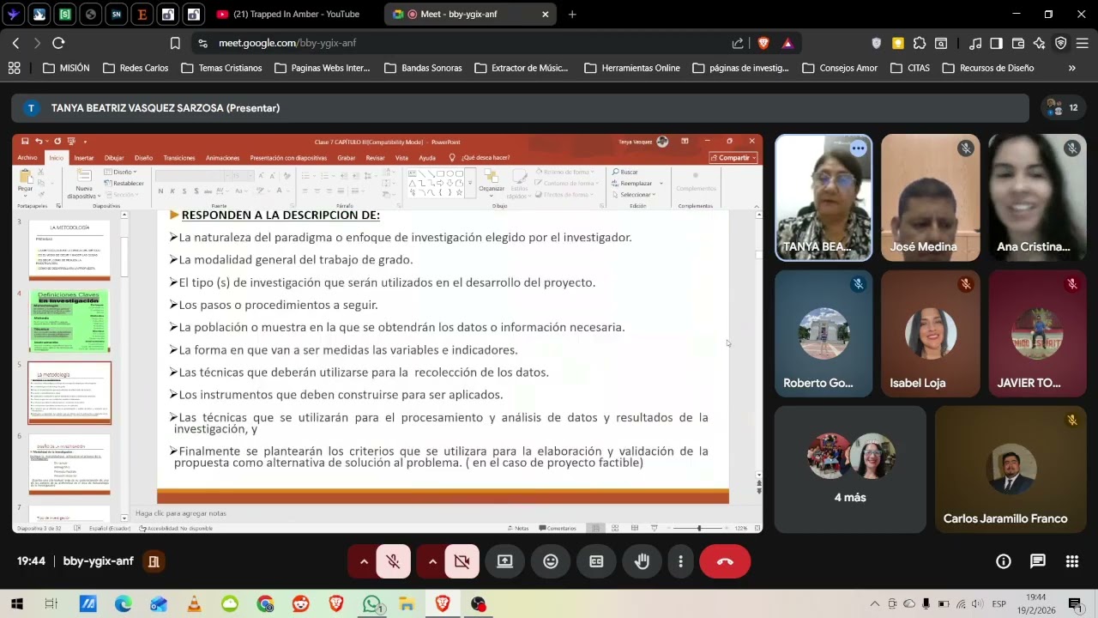Open Task View on the taskbar

click(51, 604)
